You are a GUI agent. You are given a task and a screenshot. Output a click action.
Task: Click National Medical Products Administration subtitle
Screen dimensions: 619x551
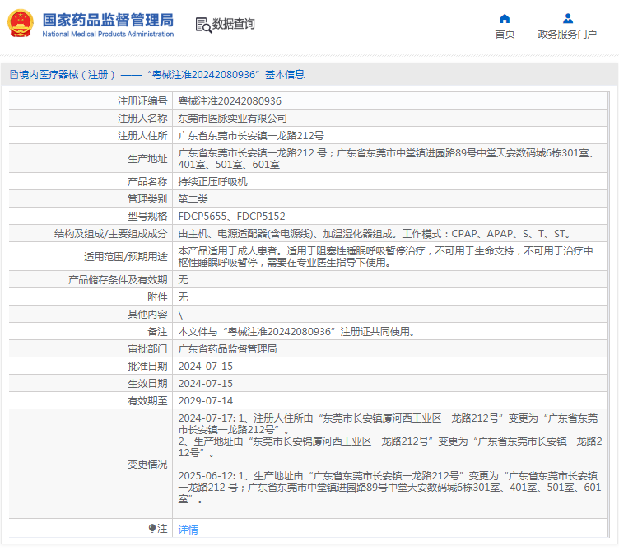click(108, 35)
